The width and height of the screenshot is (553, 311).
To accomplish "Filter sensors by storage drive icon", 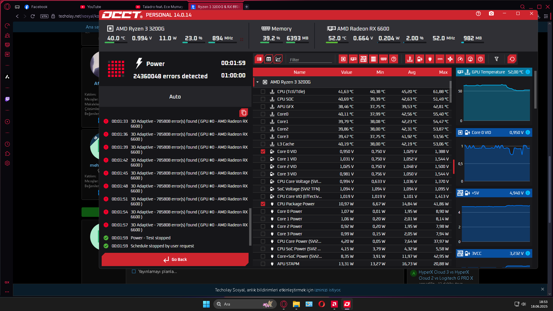I will click(x=373, y=59).
